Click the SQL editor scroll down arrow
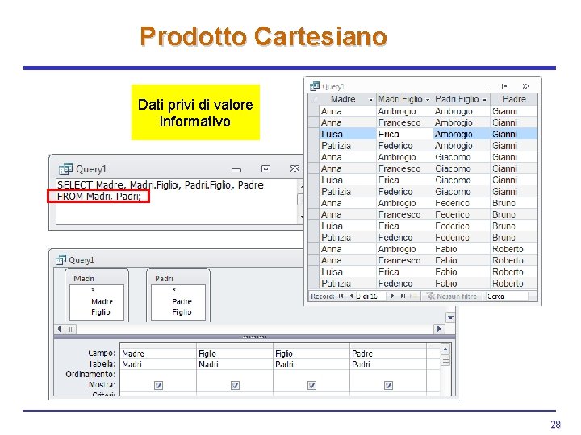 coord(302,217)
